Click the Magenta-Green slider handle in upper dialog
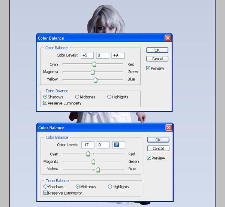This screenshot has height=207, width=225. point(93,72)
